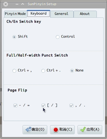Click the blue return arrow icon on 确定

click(x=28, y=129)
